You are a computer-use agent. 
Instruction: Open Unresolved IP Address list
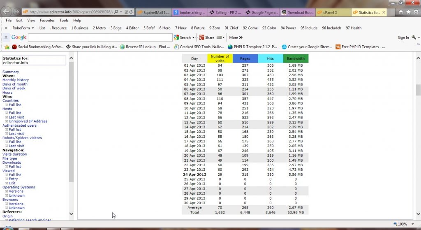point(28,121)
